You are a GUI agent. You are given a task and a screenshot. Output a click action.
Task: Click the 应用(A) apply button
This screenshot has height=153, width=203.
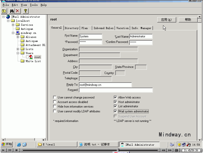(x=167, y=19)
